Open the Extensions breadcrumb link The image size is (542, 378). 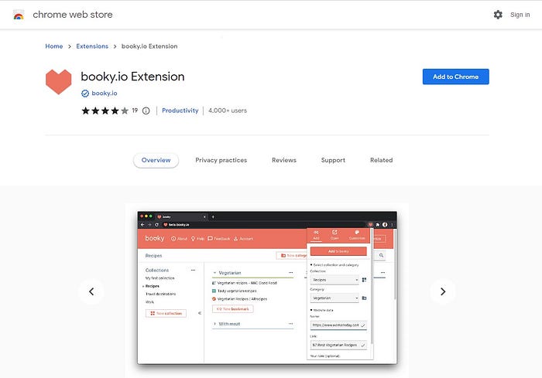(92, 46)
